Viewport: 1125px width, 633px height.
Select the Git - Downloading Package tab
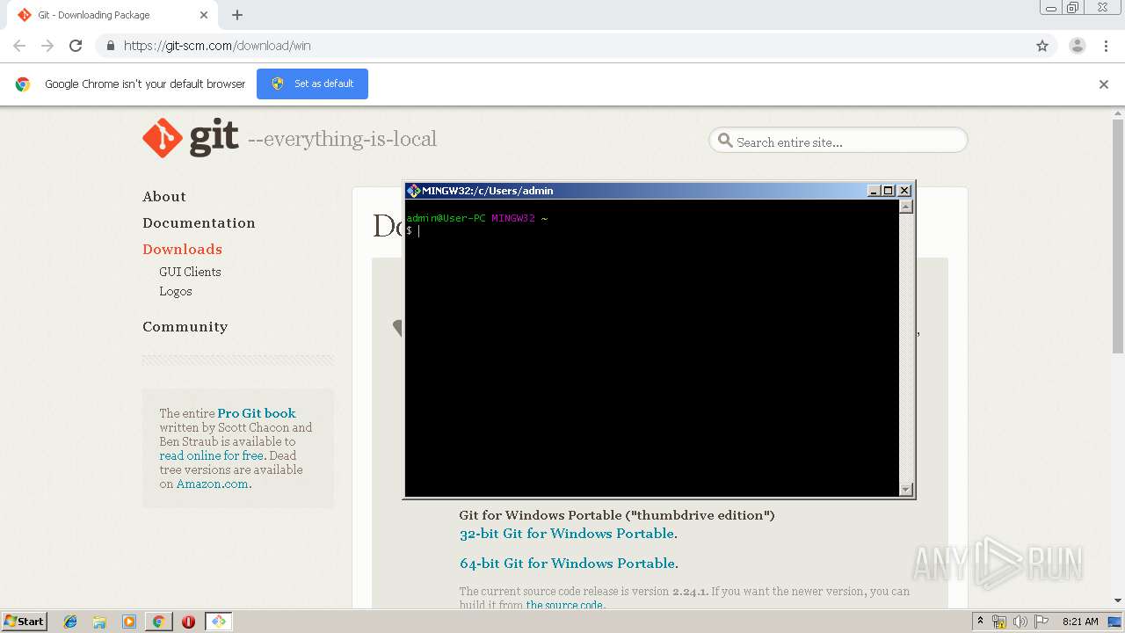[x=112, y=15]
